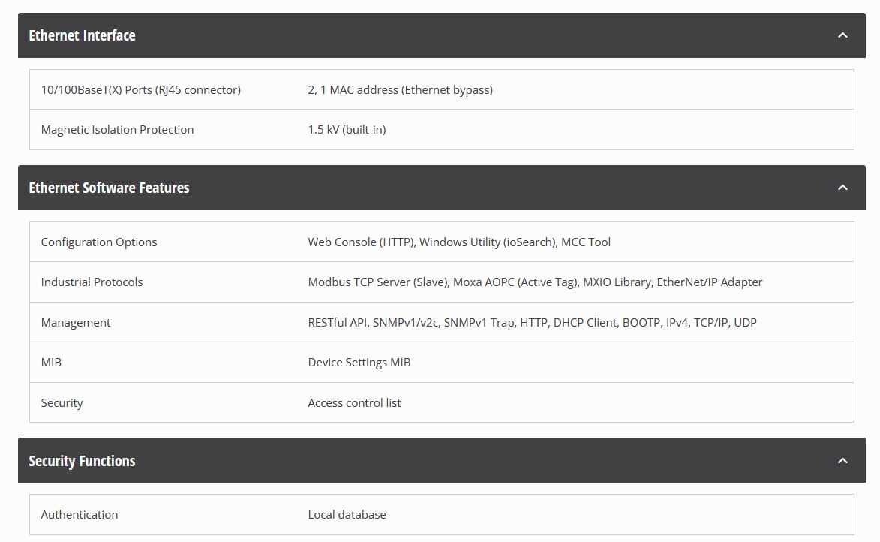
Task: Click the RESTful API management value text
Action: 532,323
